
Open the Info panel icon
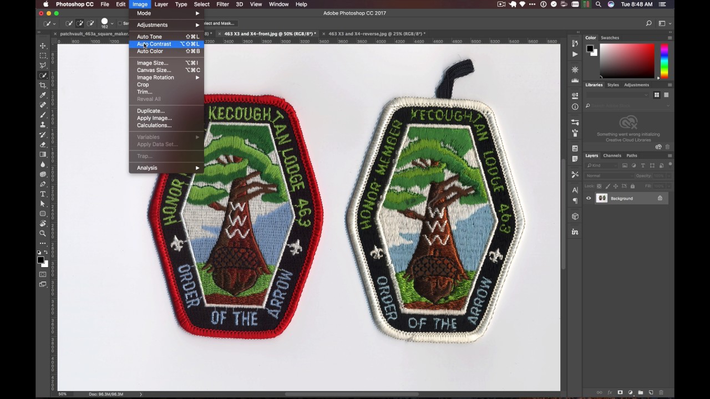pos(575,106)
